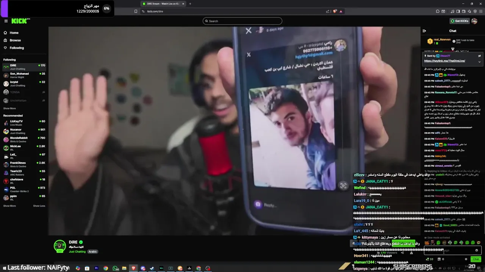Viewport: 485px width, 272px height.
Task: Open File Explorer in taskbar
Action: [124, 268]
